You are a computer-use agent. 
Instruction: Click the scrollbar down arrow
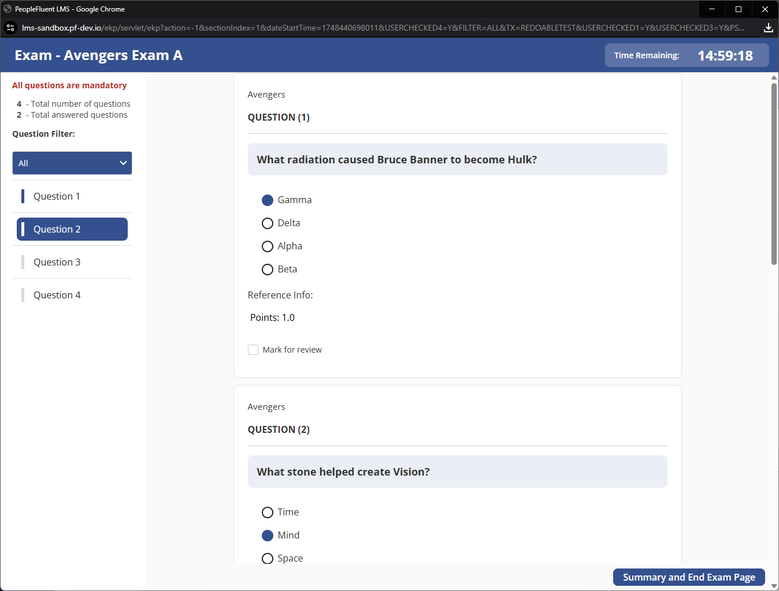tap(774, 586)
